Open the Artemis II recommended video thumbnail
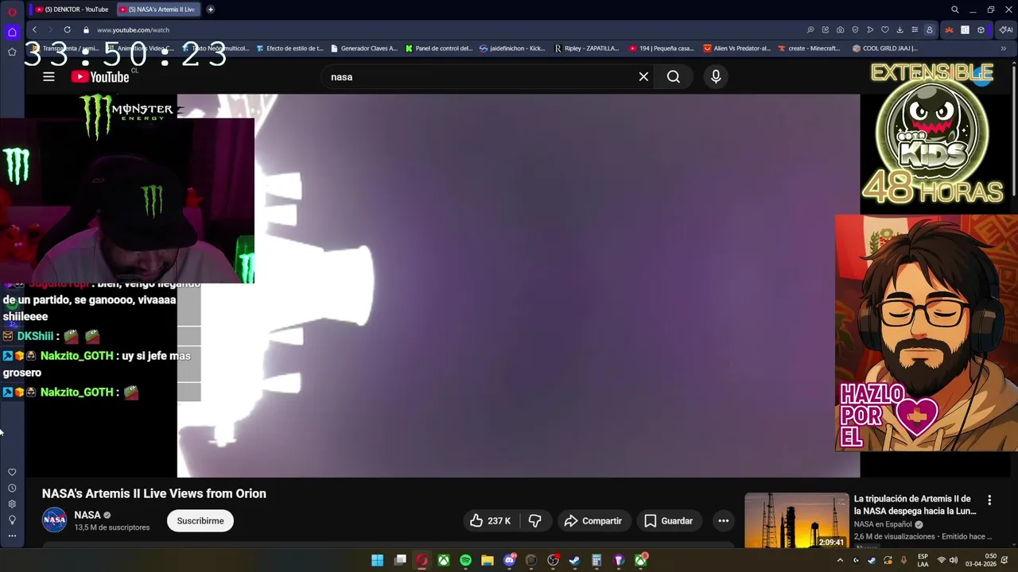 coord(796,520)
